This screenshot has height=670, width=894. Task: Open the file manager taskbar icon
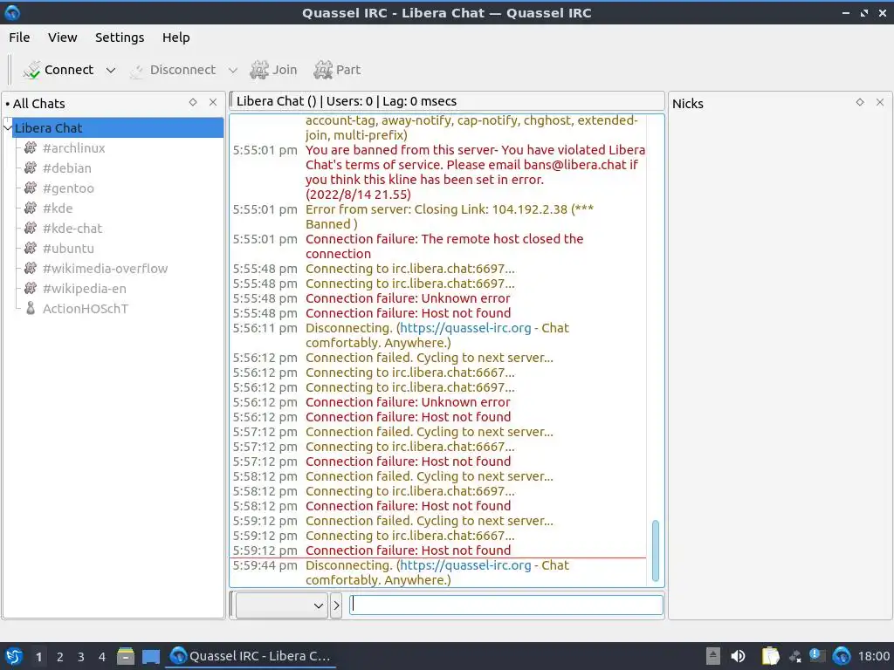pos(126,656)
